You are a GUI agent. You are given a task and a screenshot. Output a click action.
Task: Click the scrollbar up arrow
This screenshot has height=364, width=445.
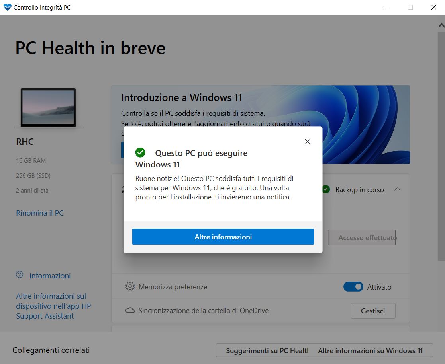click(x=441, y=25)
